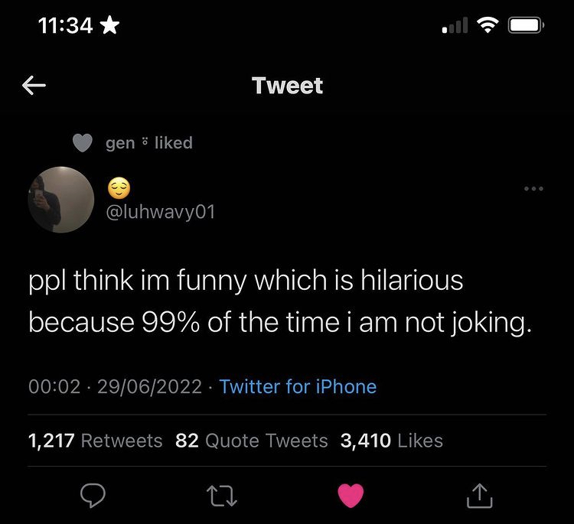The image size is (574, 524).
Task: Go back using the left arrow
Action: pos(35,86)
